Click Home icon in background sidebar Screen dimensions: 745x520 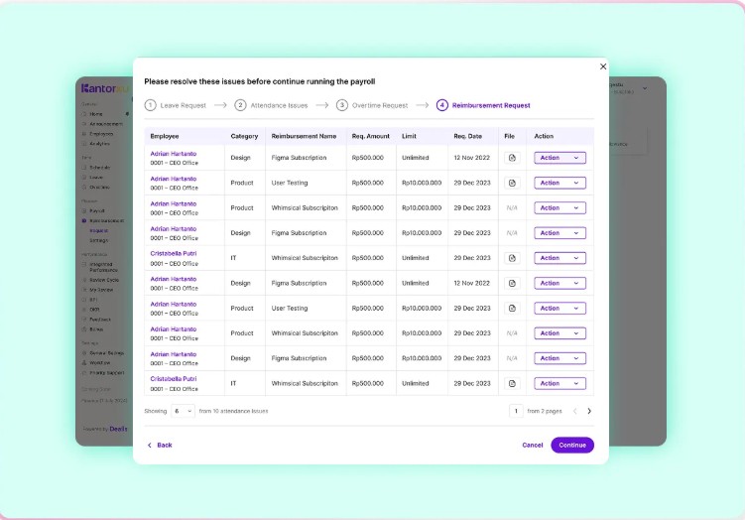[x=84, y=114]
